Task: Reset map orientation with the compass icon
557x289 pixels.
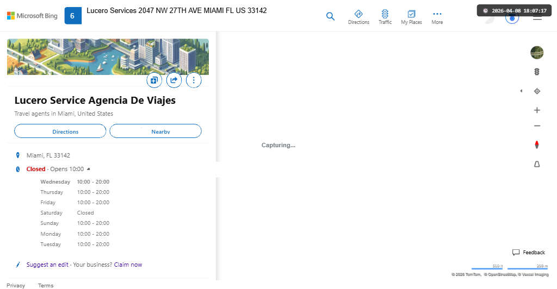Action: coord(537,144)
